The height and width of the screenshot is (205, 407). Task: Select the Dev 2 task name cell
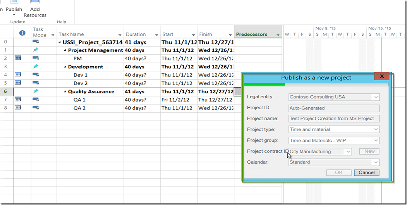pos(81,83)
